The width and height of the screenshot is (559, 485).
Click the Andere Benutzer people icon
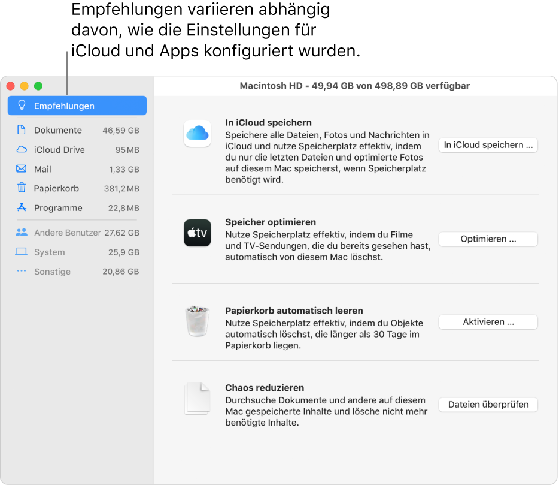(22, 233)
